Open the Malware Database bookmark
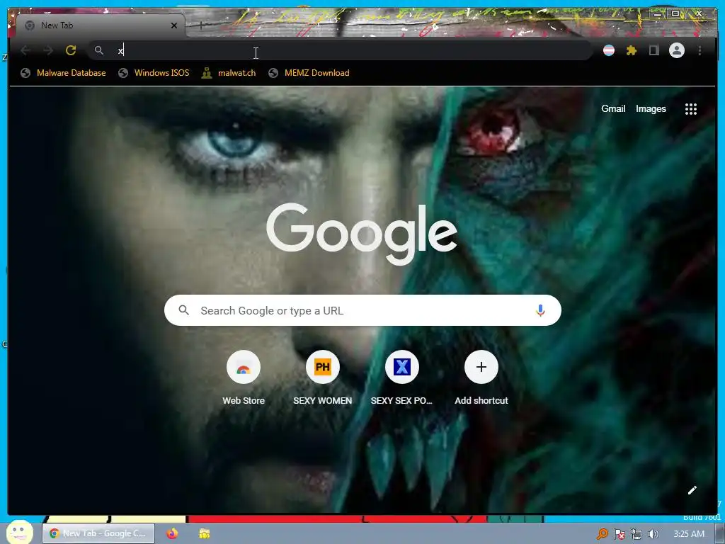 [63, 73]
